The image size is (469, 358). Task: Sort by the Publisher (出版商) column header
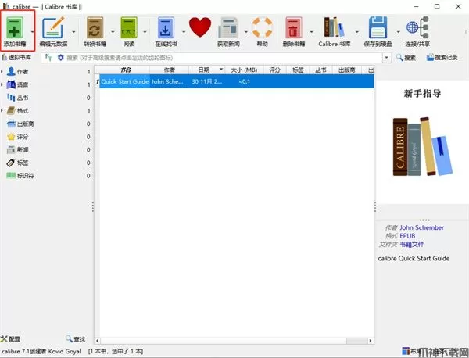coord(346,70)
